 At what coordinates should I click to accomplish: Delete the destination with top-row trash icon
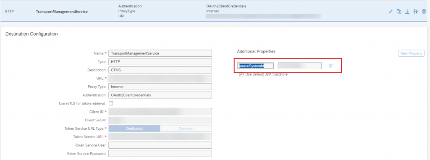point(424,11)
